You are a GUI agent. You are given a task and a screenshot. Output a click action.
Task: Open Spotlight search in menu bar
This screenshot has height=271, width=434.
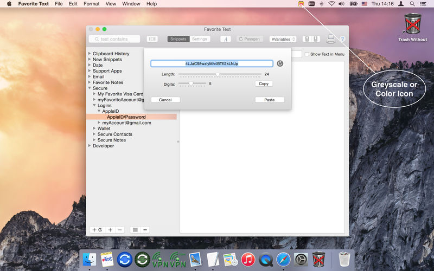pyautogui.click(x=412, y=4)
